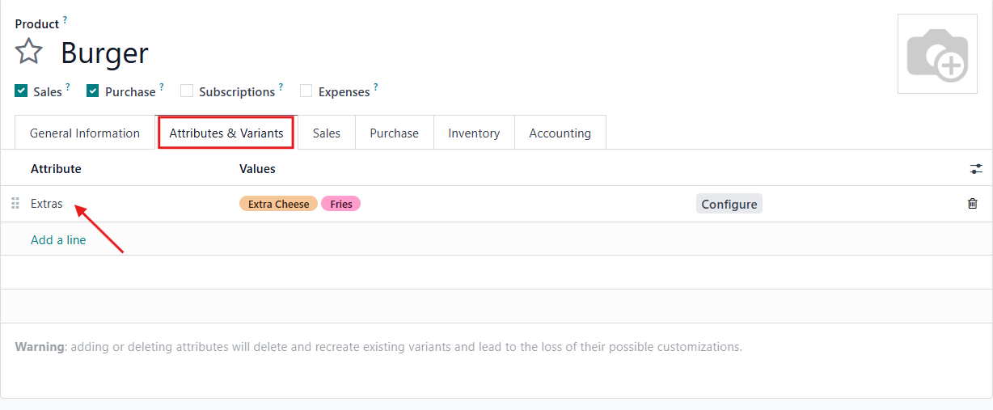The width and height of the screenshot is (993, 410).
Task: Select the Fries pink tag
Action: [x=340, y=204]
